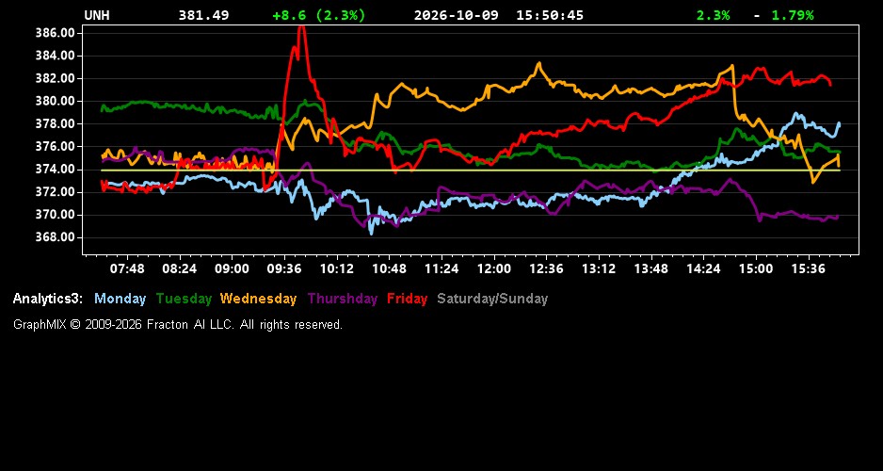Click the 07:48 time axis label
Viewport: 883px width, 471px height.
click(127, 268)
